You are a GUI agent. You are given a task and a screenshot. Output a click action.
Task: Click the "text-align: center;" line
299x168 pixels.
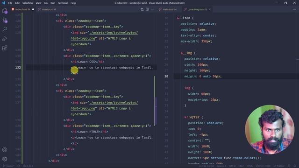coord(198,35)
